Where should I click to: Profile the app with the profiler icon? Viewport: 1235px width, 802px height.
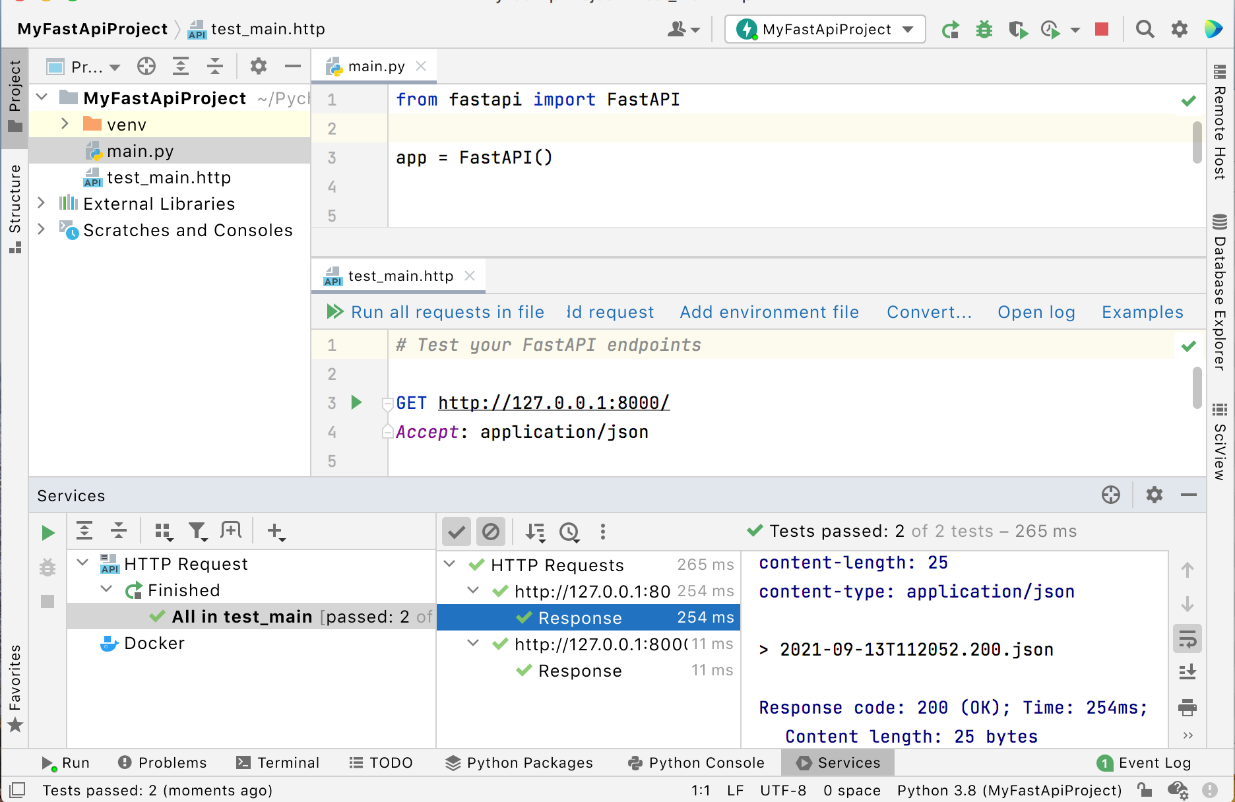1051,29
